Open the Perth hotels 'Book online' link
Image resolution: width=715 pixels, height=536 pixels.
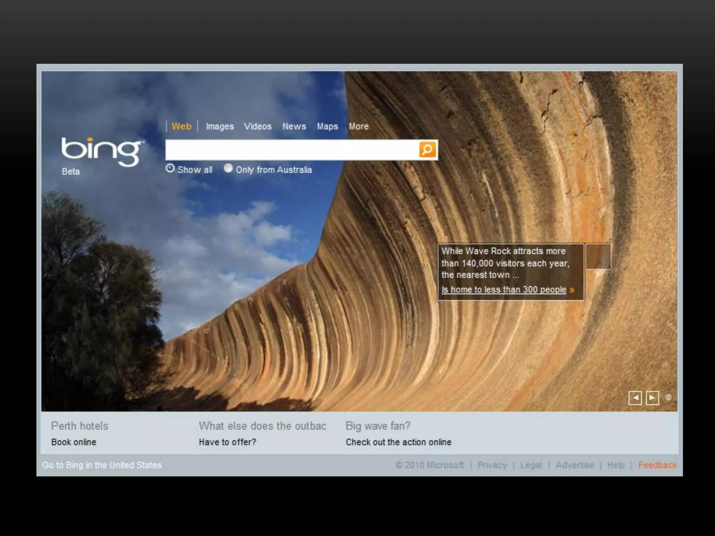pos(74,442)
